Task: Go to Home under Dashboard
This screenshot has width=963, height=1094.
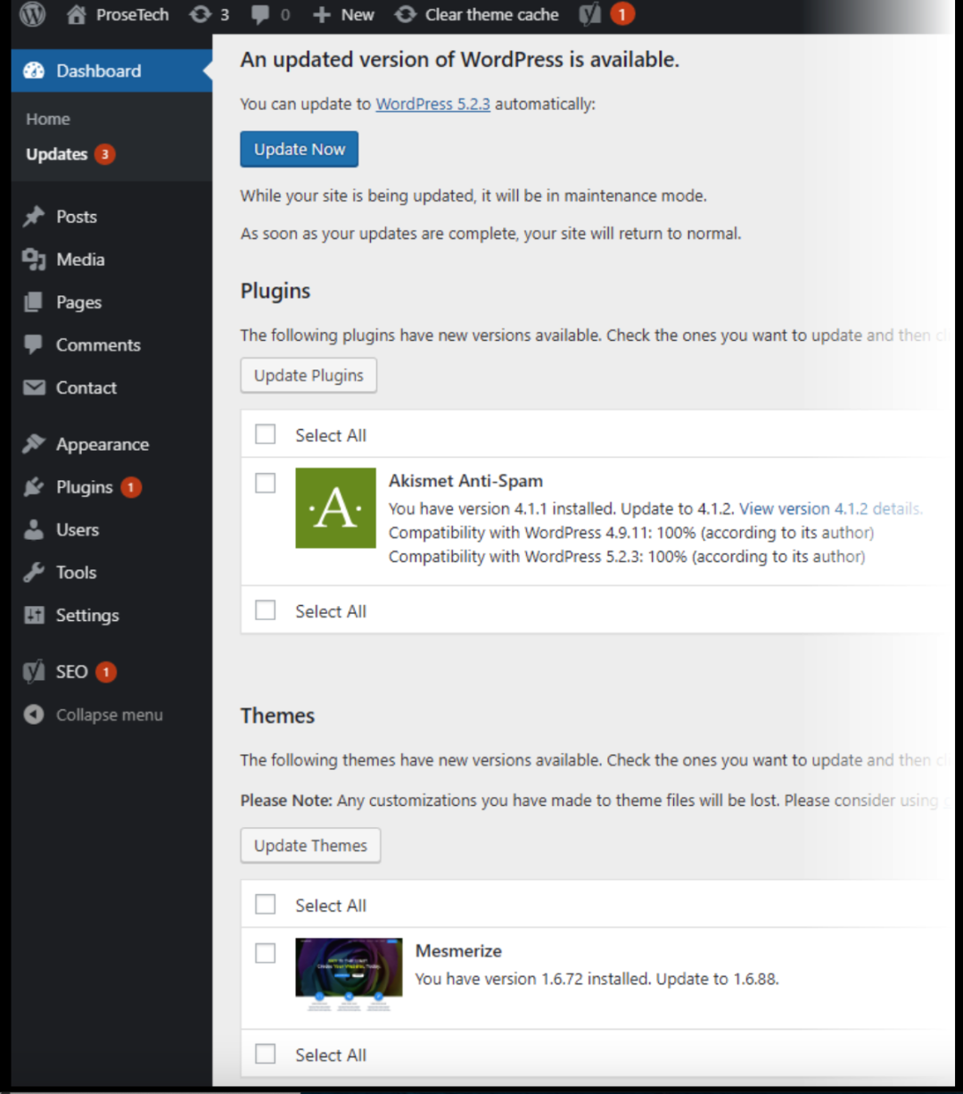Action: point(48,119)
